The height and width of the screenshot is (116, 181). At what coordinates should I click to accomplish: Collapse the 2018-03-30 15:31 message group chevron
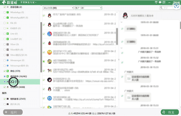point(122,48)
